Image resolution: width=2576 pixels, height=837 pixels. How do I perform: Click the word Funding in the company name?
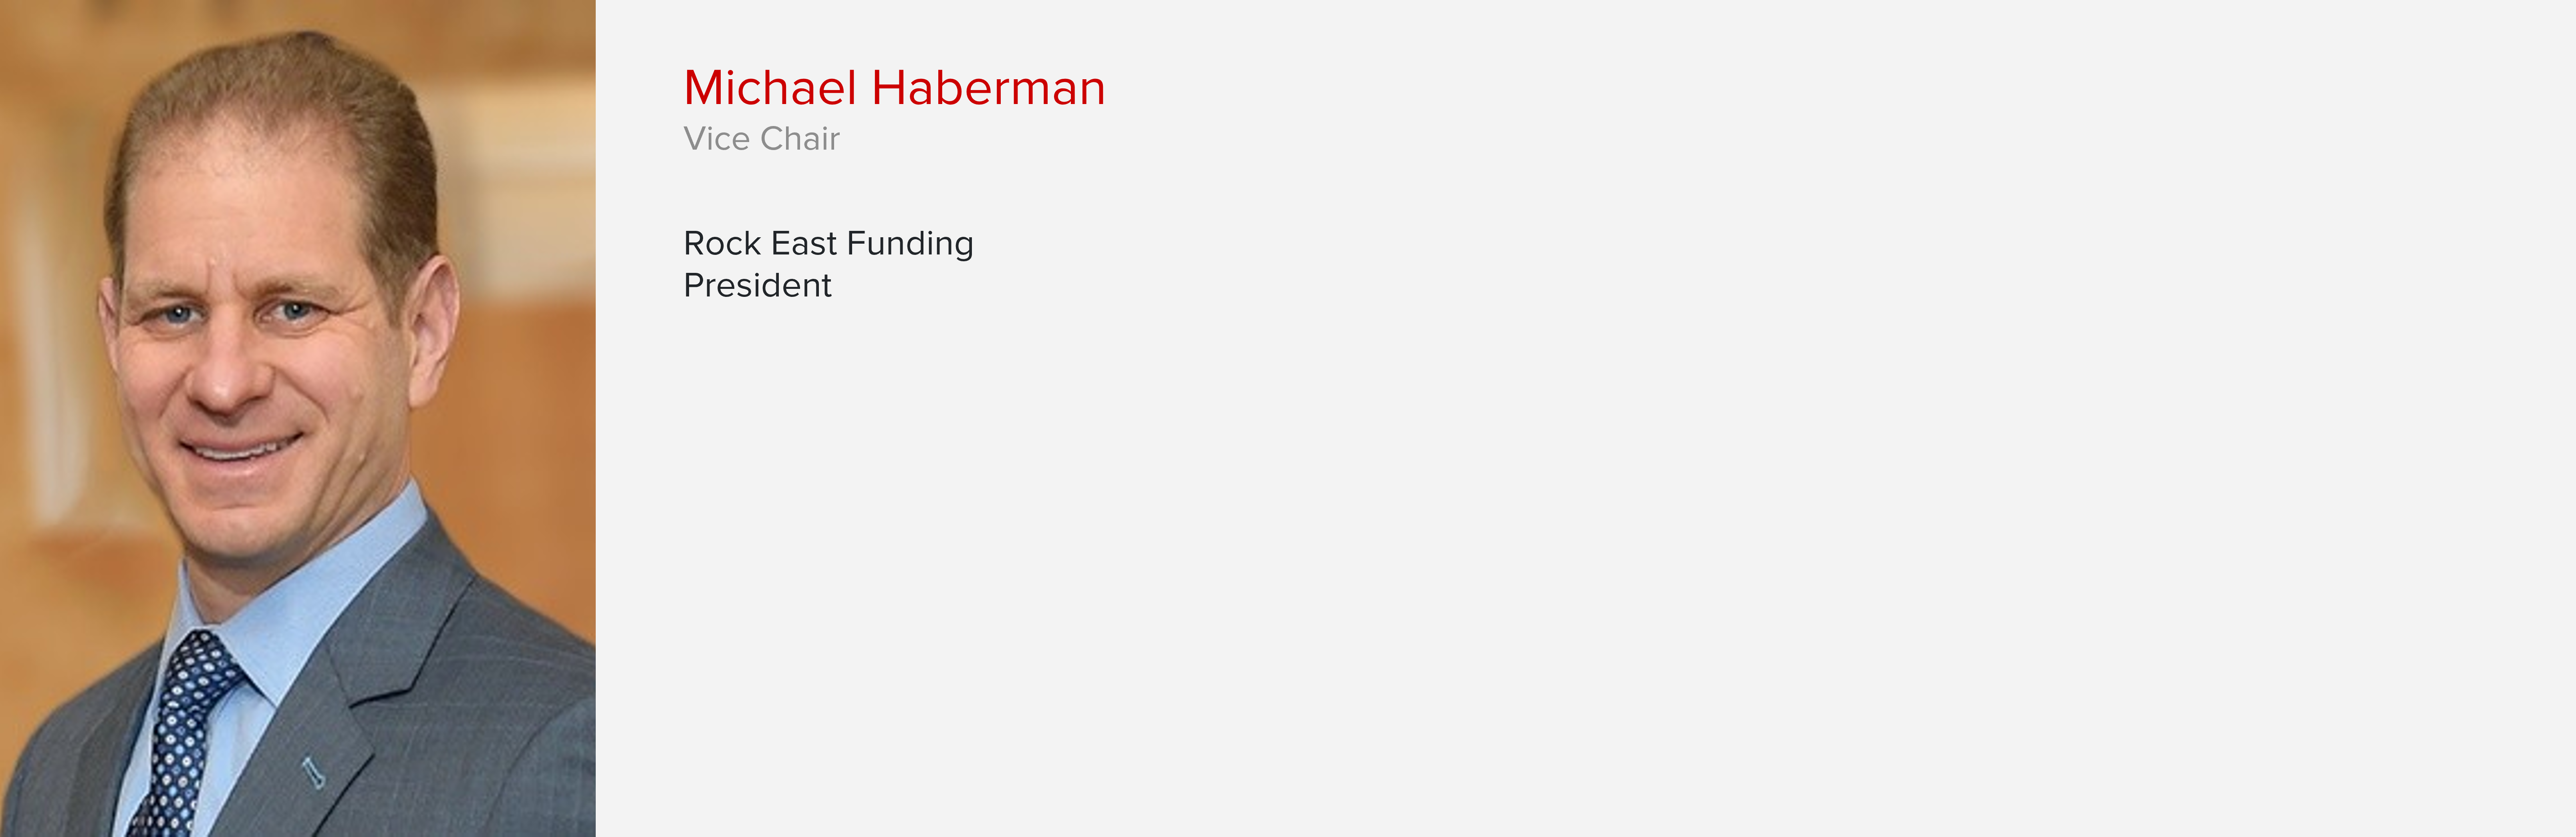pyautogui.click(x=909, y=244)
